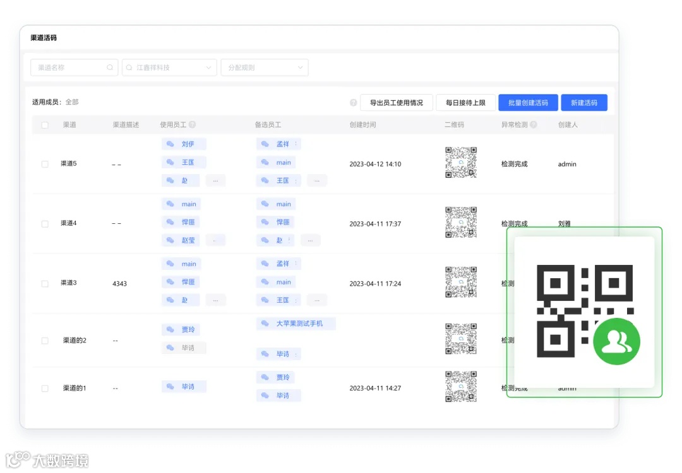Click creation time 2023-04-11 17:24
Viewport: 682px width, 473px height.
375,284
